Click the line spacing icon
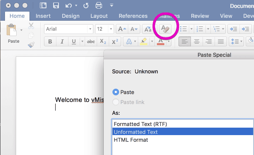This screenshot has height=155, width=254. (x=234, y=41)
